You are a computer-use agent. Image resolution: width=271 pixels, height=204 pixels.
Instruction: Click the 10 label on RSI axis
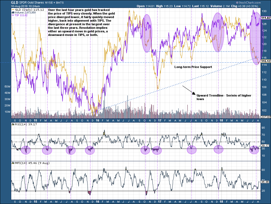[263, 155]
